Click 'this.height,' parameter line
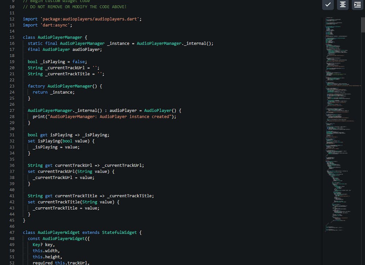 47,257
